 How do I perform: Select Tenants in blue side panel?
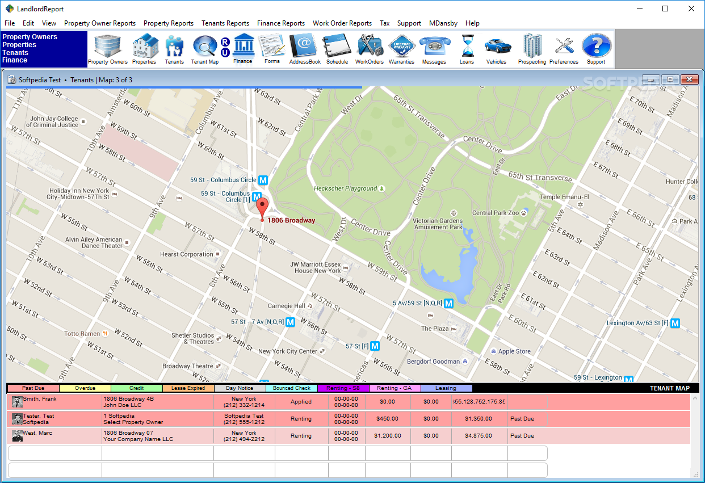click(15, 53)
